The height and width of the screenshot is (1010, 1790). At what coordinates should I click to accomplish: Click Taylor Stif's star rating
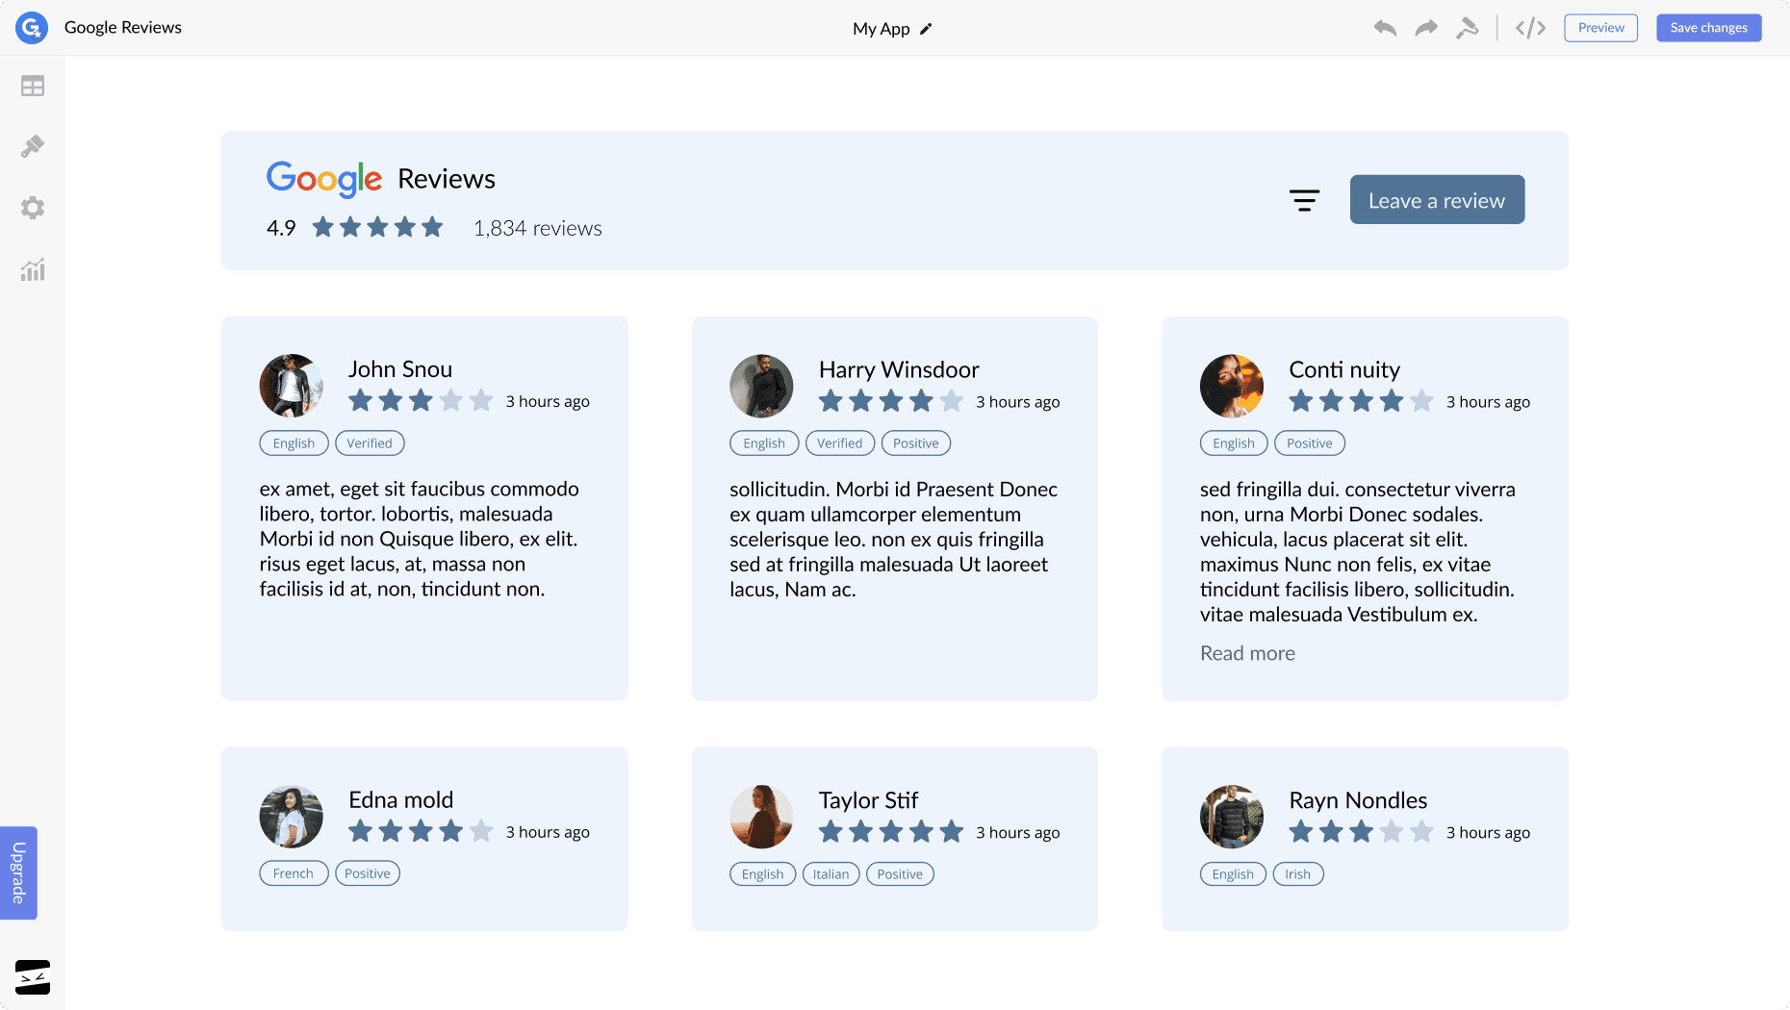891,831
